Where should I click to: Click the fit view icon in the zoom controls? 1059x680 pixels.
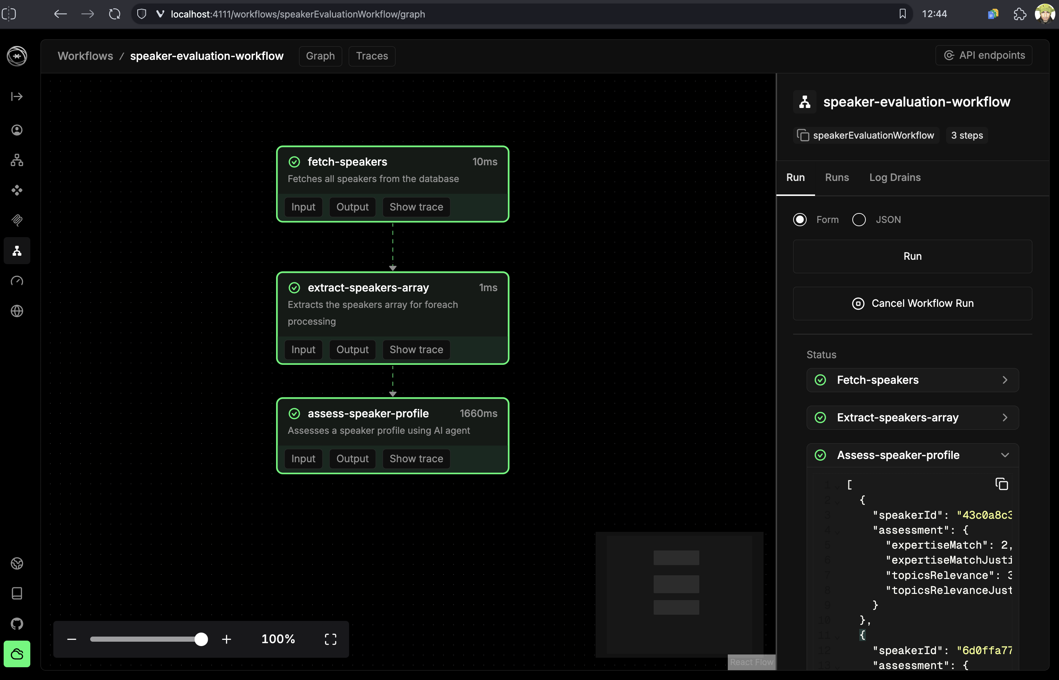click(330, 639)
